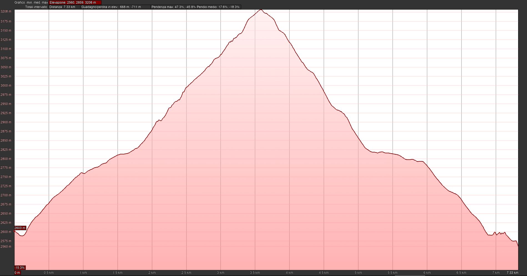Click the summit peak of the elevation profile

[x=261, y=10]
